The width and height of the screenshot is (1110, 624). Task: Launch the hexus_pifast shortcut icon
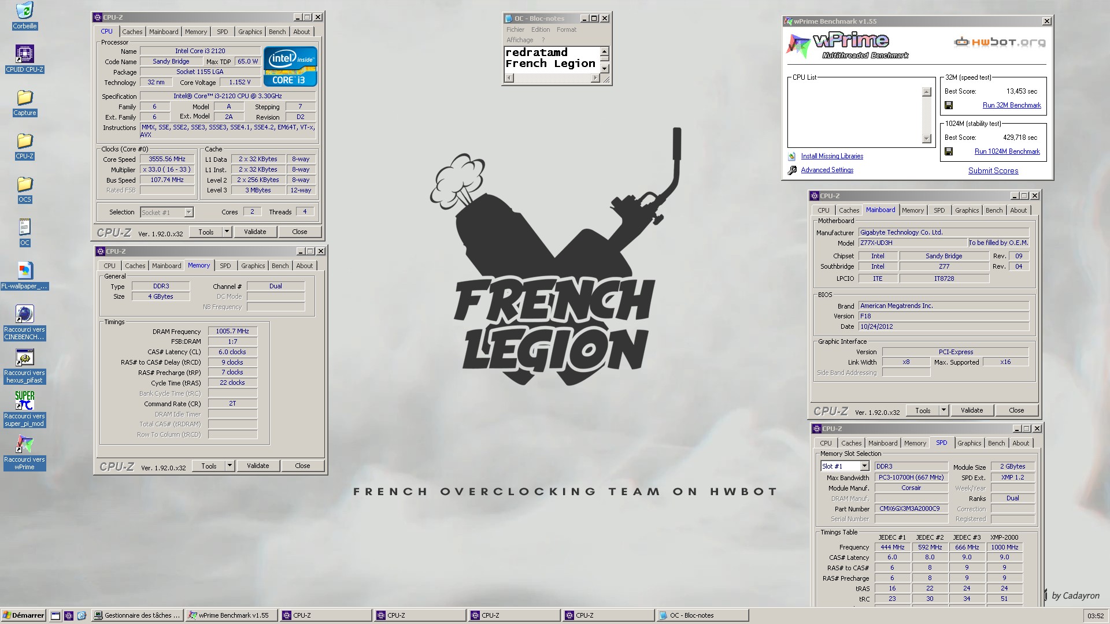(x=24, y=357)
